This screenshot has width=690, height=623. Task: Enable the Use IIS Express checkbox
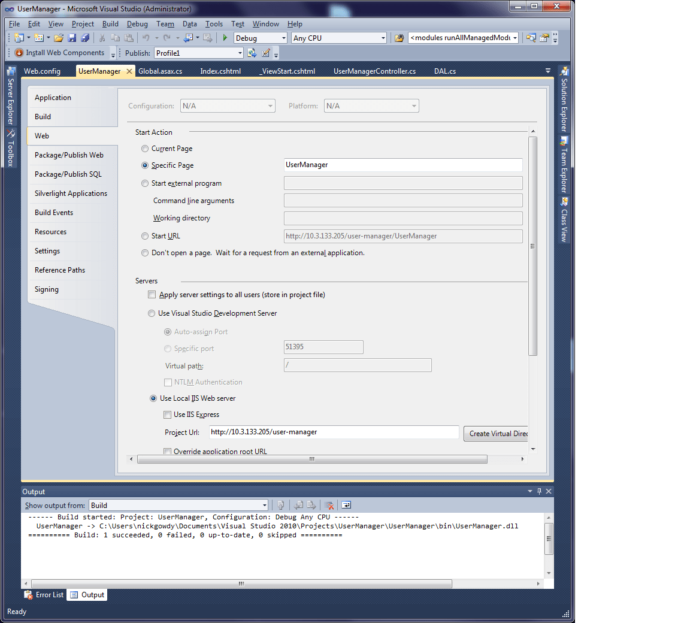click(167, 415)
